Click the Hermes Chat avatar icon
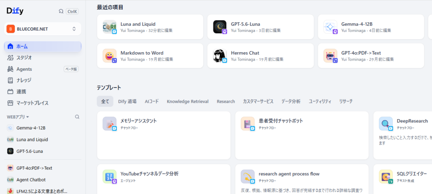The width and height of the screenshot is (432, 194). pyautogui.click(x=220, y=56)
